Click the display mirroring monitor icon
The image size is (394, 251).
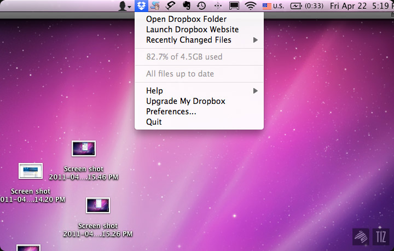234,6
